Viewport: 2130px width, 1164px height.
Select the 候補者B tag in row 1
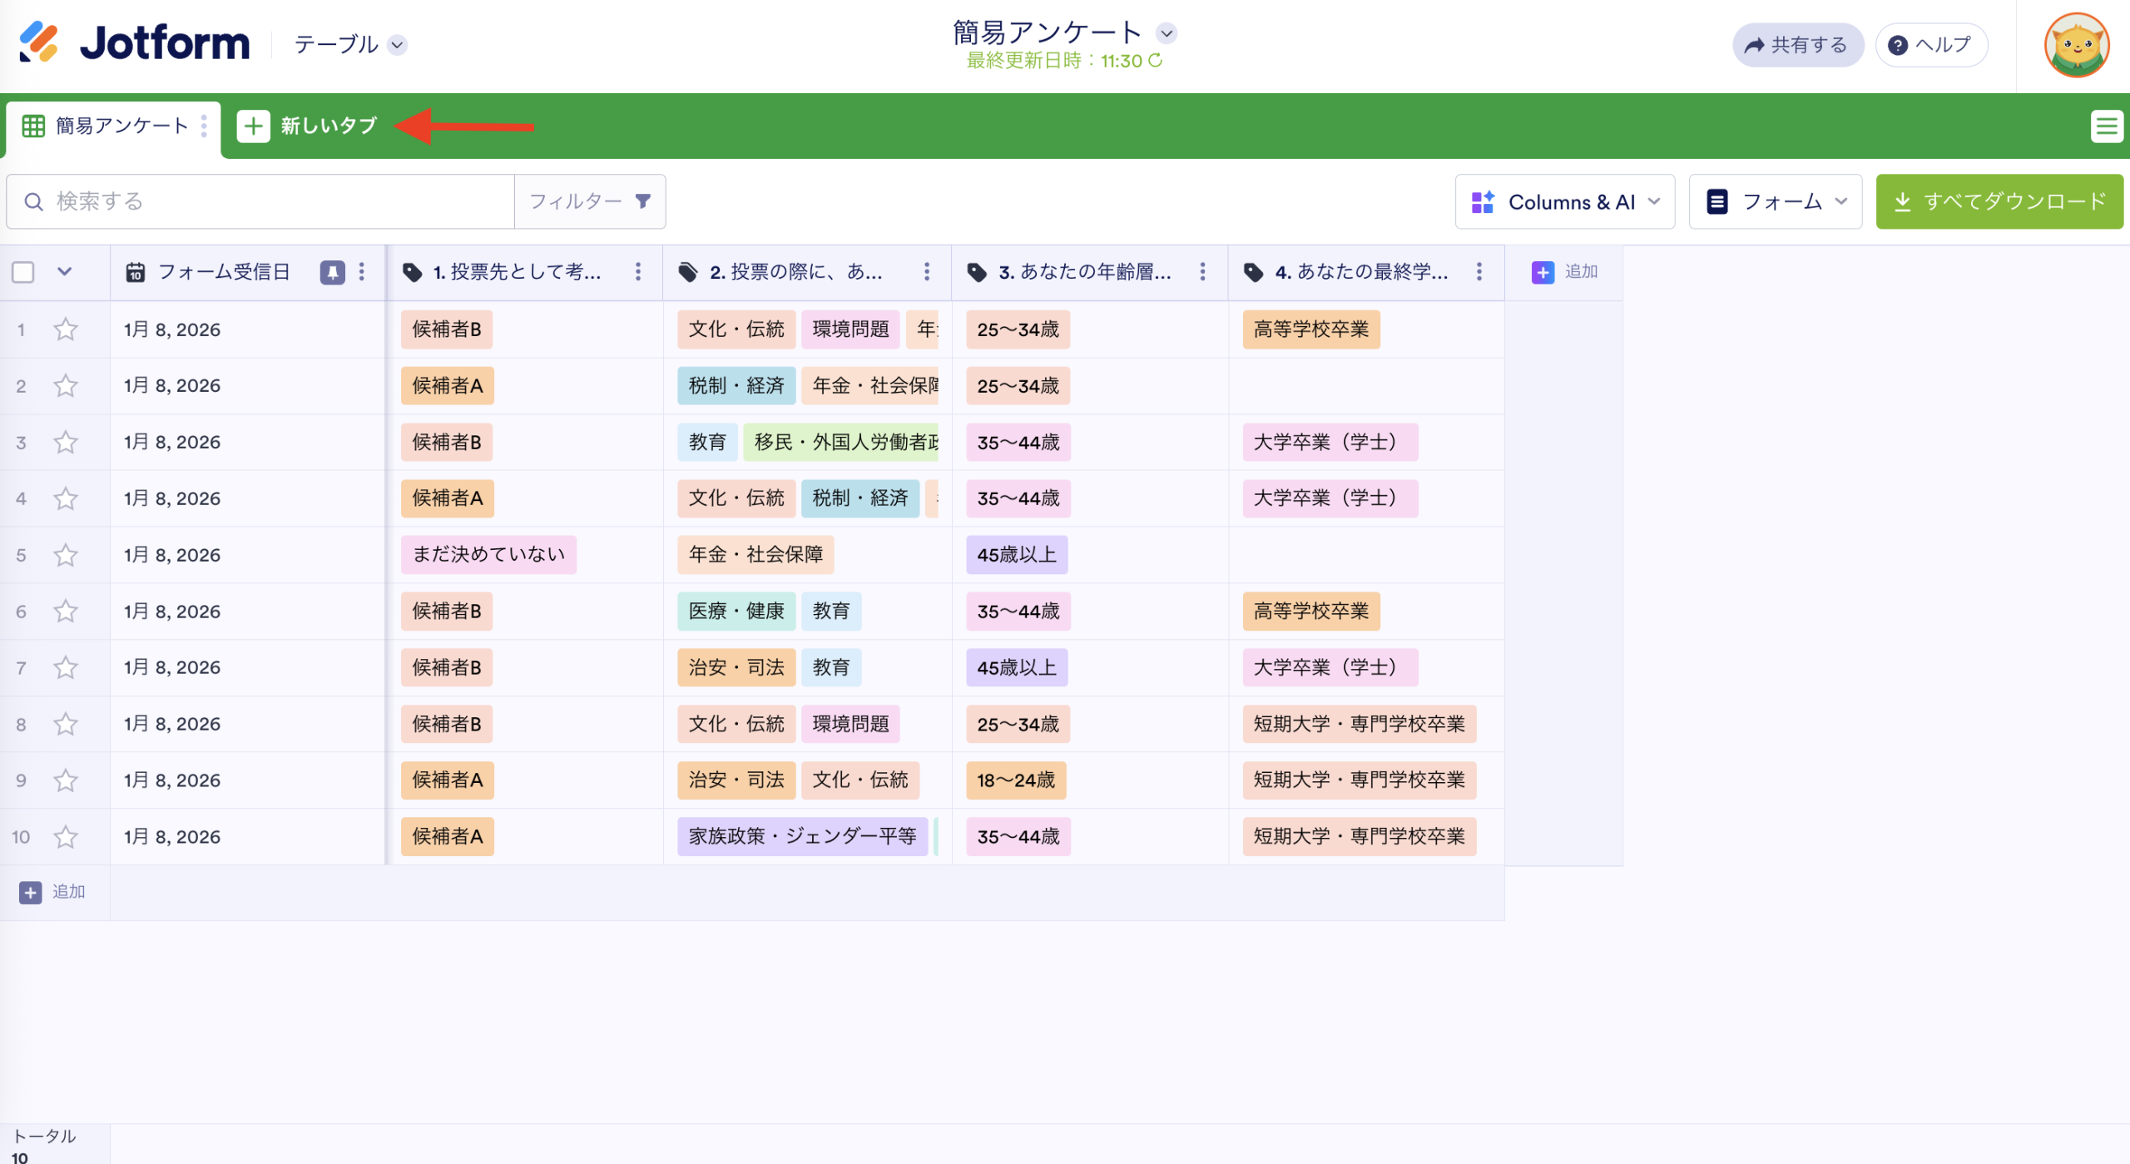pos(446,329)
